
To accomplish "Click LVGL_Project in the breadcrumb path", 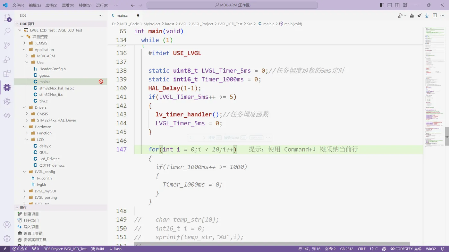I will coord(202,24).
